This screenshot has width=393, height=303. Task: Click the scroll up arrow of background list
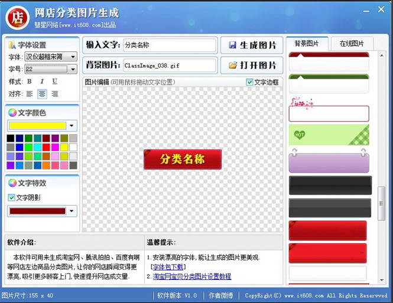click(x=381, y=56)
